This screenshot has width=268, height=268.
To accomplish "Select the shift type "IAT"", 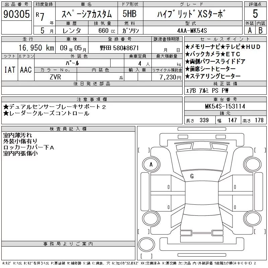I will pos(10,70).
